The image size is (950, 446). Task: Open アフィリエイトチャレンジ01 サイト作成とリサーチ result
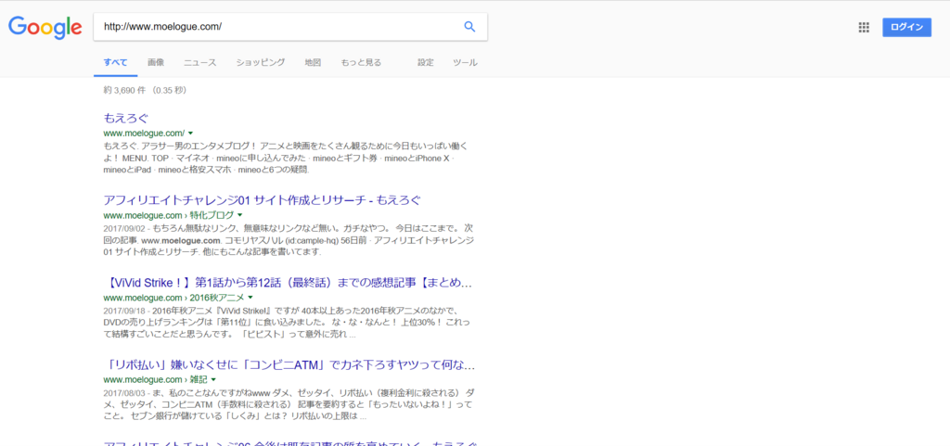tap(262, 200)
